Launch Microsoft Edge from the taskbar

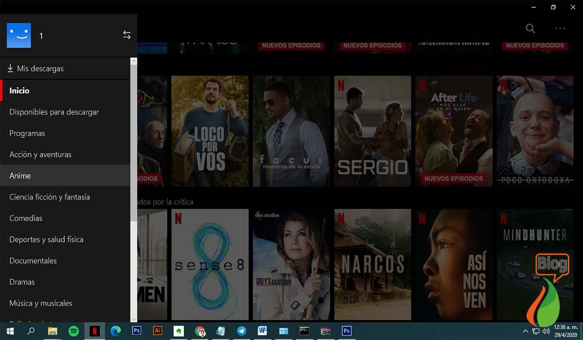116,331
